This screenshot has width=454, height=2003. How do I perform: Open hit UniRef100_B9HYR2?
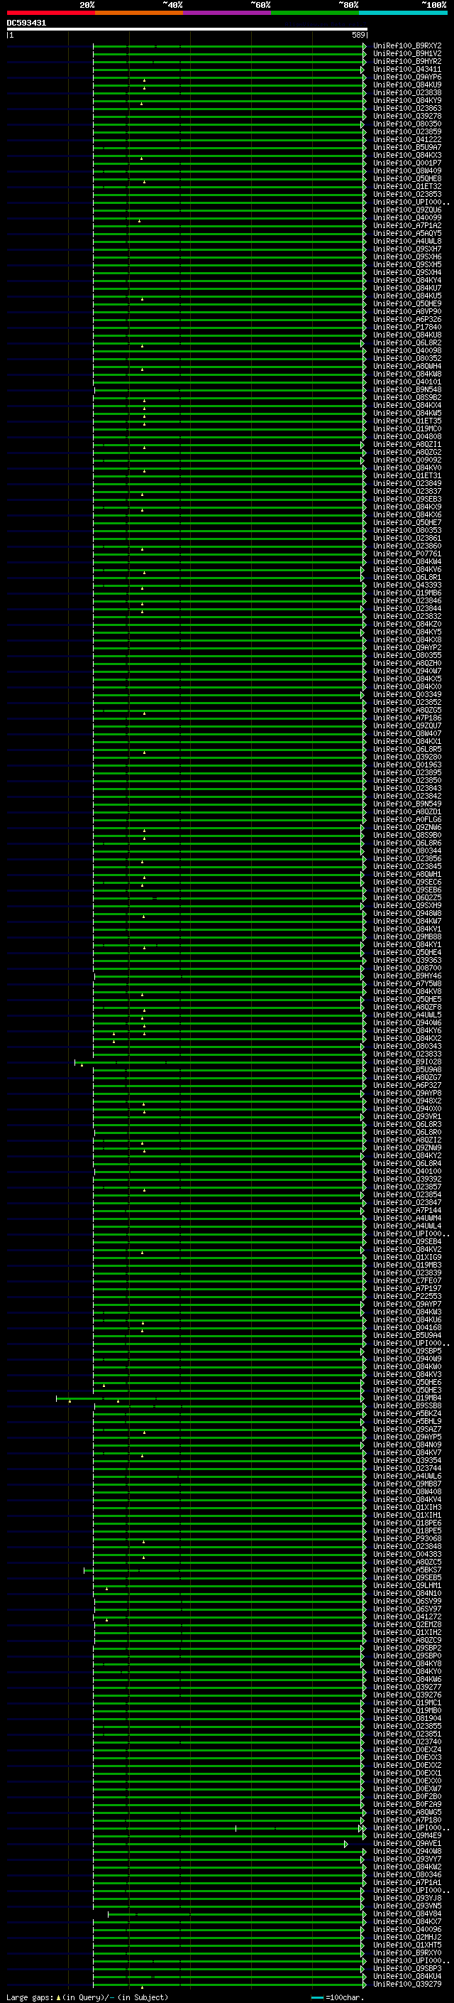coord(406,61)
